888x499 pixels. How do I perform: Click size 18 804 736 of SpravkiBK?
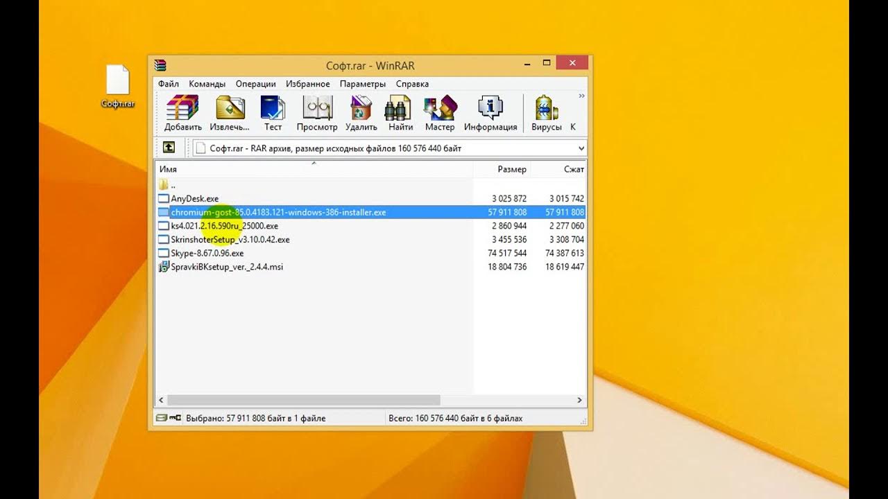pos(507,267)
